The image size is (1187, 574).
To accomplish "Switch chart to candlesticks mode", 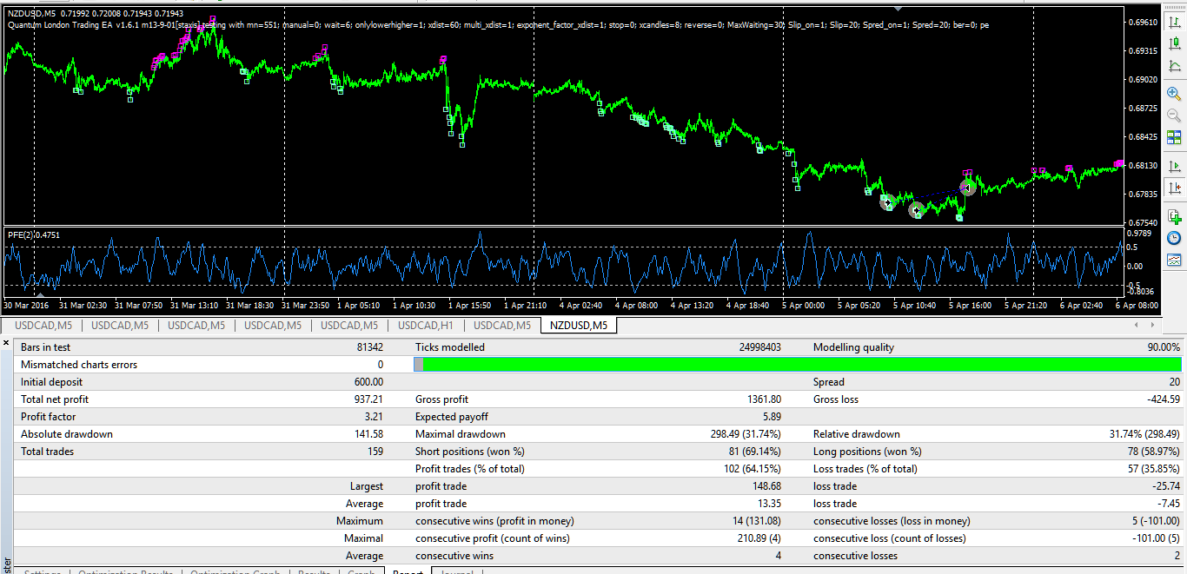I will pyautogui.click(x=1174, y=42).
